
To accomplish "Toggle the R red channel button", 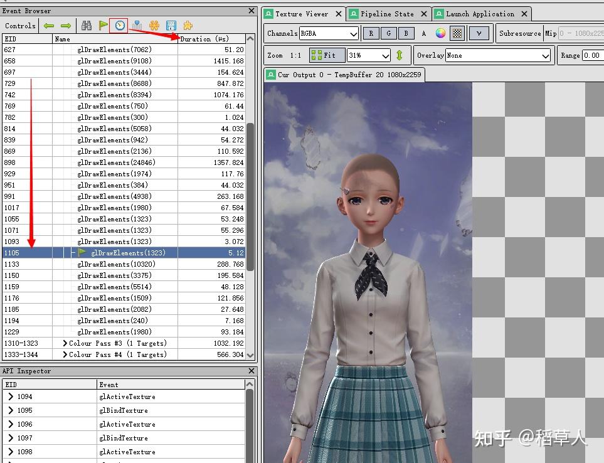I will pos(371,34).
